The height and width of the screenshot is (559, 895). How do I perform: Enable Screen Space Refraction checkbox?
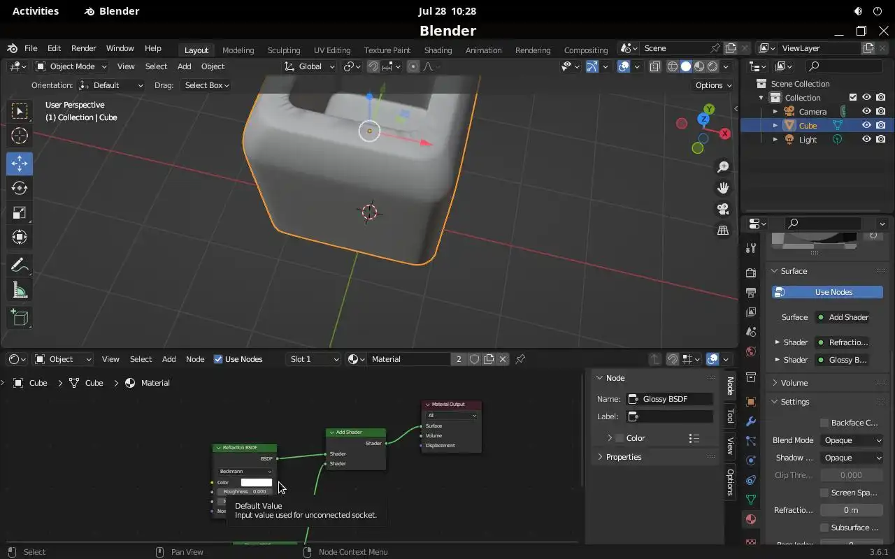pos(824,493)
